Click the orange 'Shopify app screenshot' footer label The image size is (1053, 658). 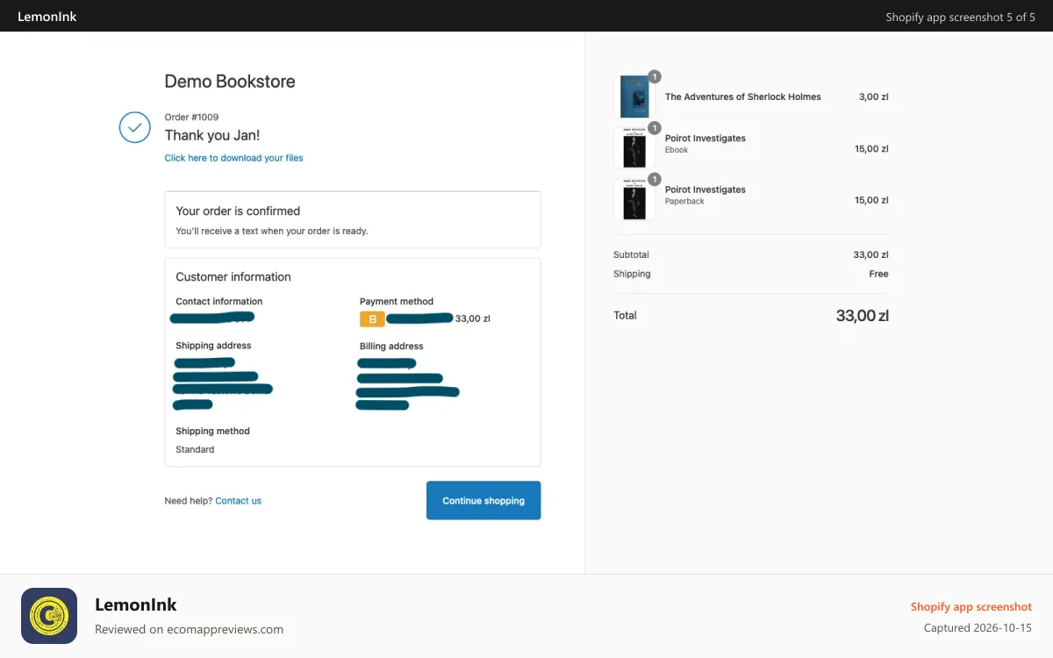pos(971,606)
